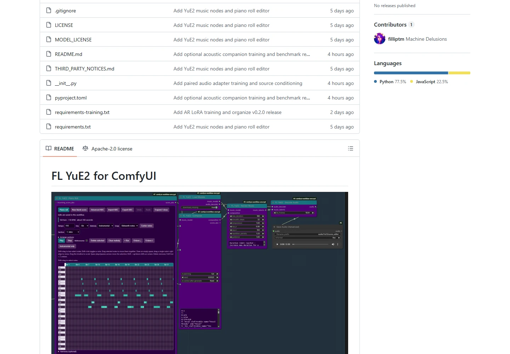This screenshot has height=354, width=510.
Task: Click the blue Python language bar segment
Action: pyautogui.click(x=411, y=73)
